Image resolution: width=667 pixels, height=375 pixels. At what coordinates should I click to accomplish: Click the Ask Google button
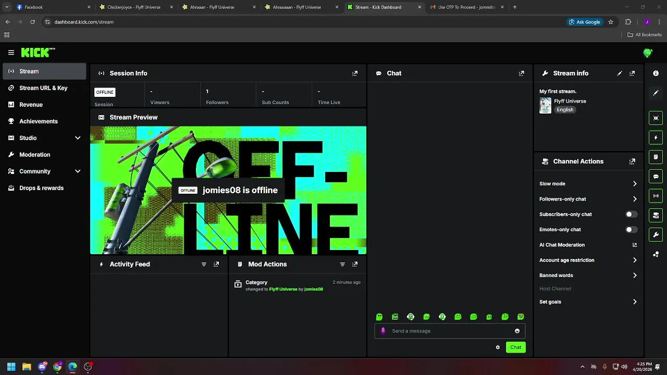[585, 22]
